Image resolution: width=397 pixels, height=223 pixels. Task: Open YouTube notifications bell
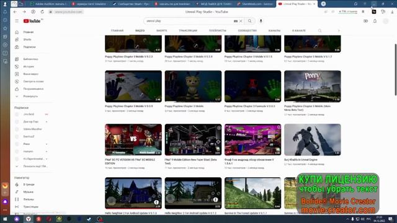375,21
